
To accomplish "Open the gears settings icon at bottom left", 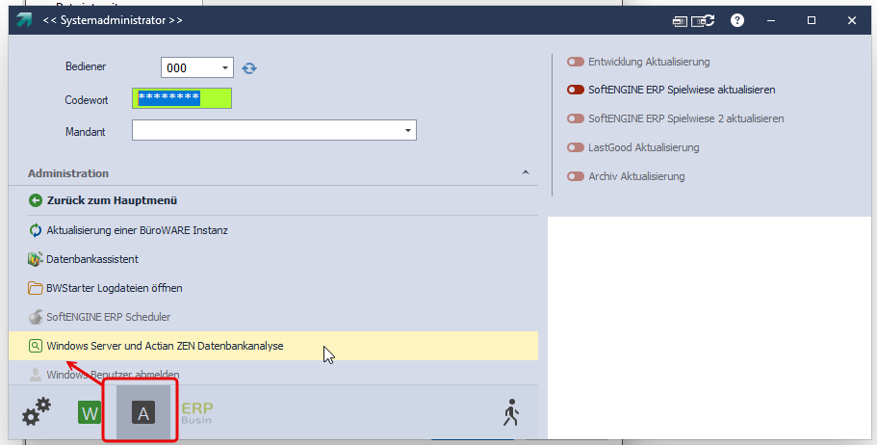I will [37, 412].
